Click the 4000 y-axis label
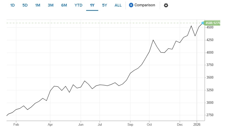 tap(211, 53)
